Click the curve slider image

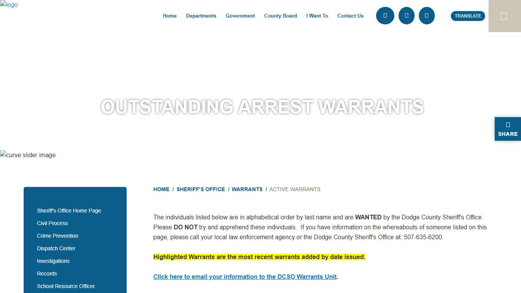pyautogui.click(x=28, y=155)
